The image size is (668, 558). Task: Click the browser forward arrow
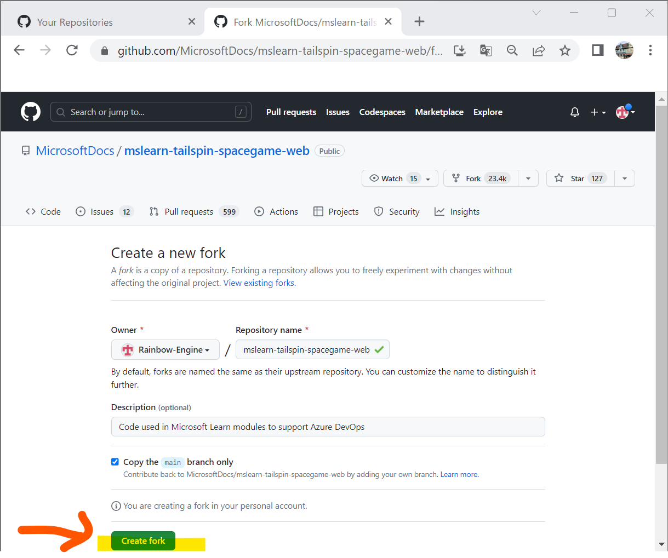pos(45,50)
